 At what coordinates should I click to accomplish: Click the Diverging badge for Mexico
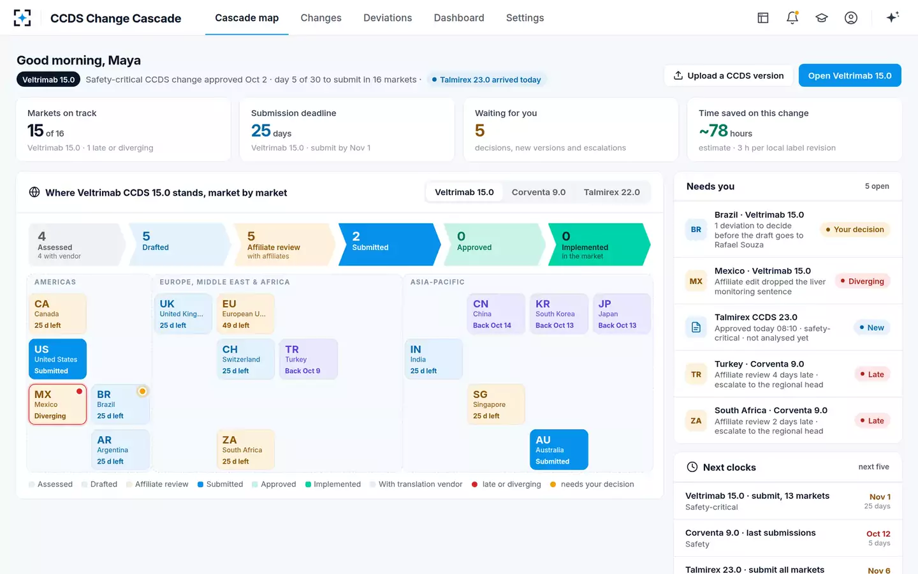862,281
